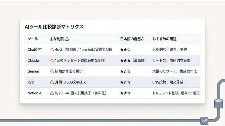Click the 主な制限 column header
225x126 pixels.
click(x=57, y=39)
